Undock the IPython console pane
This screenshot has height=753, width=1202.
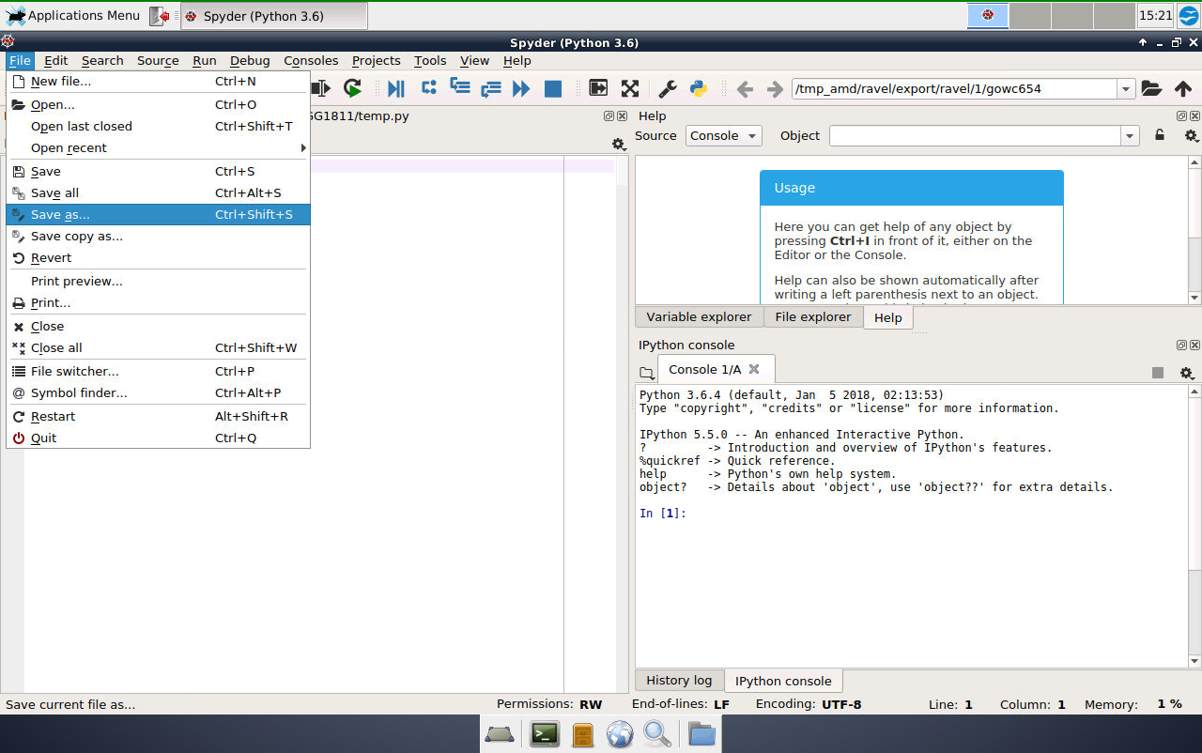[x=1181, y=345]
